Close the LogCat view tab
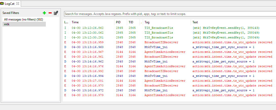This screenshot has height=110, width=276. 17,4
